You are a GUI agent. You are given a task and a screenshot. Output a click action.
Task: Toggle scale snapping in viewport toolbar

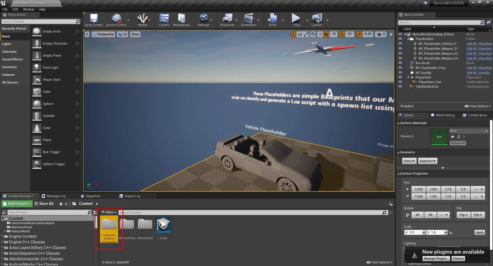359,34
